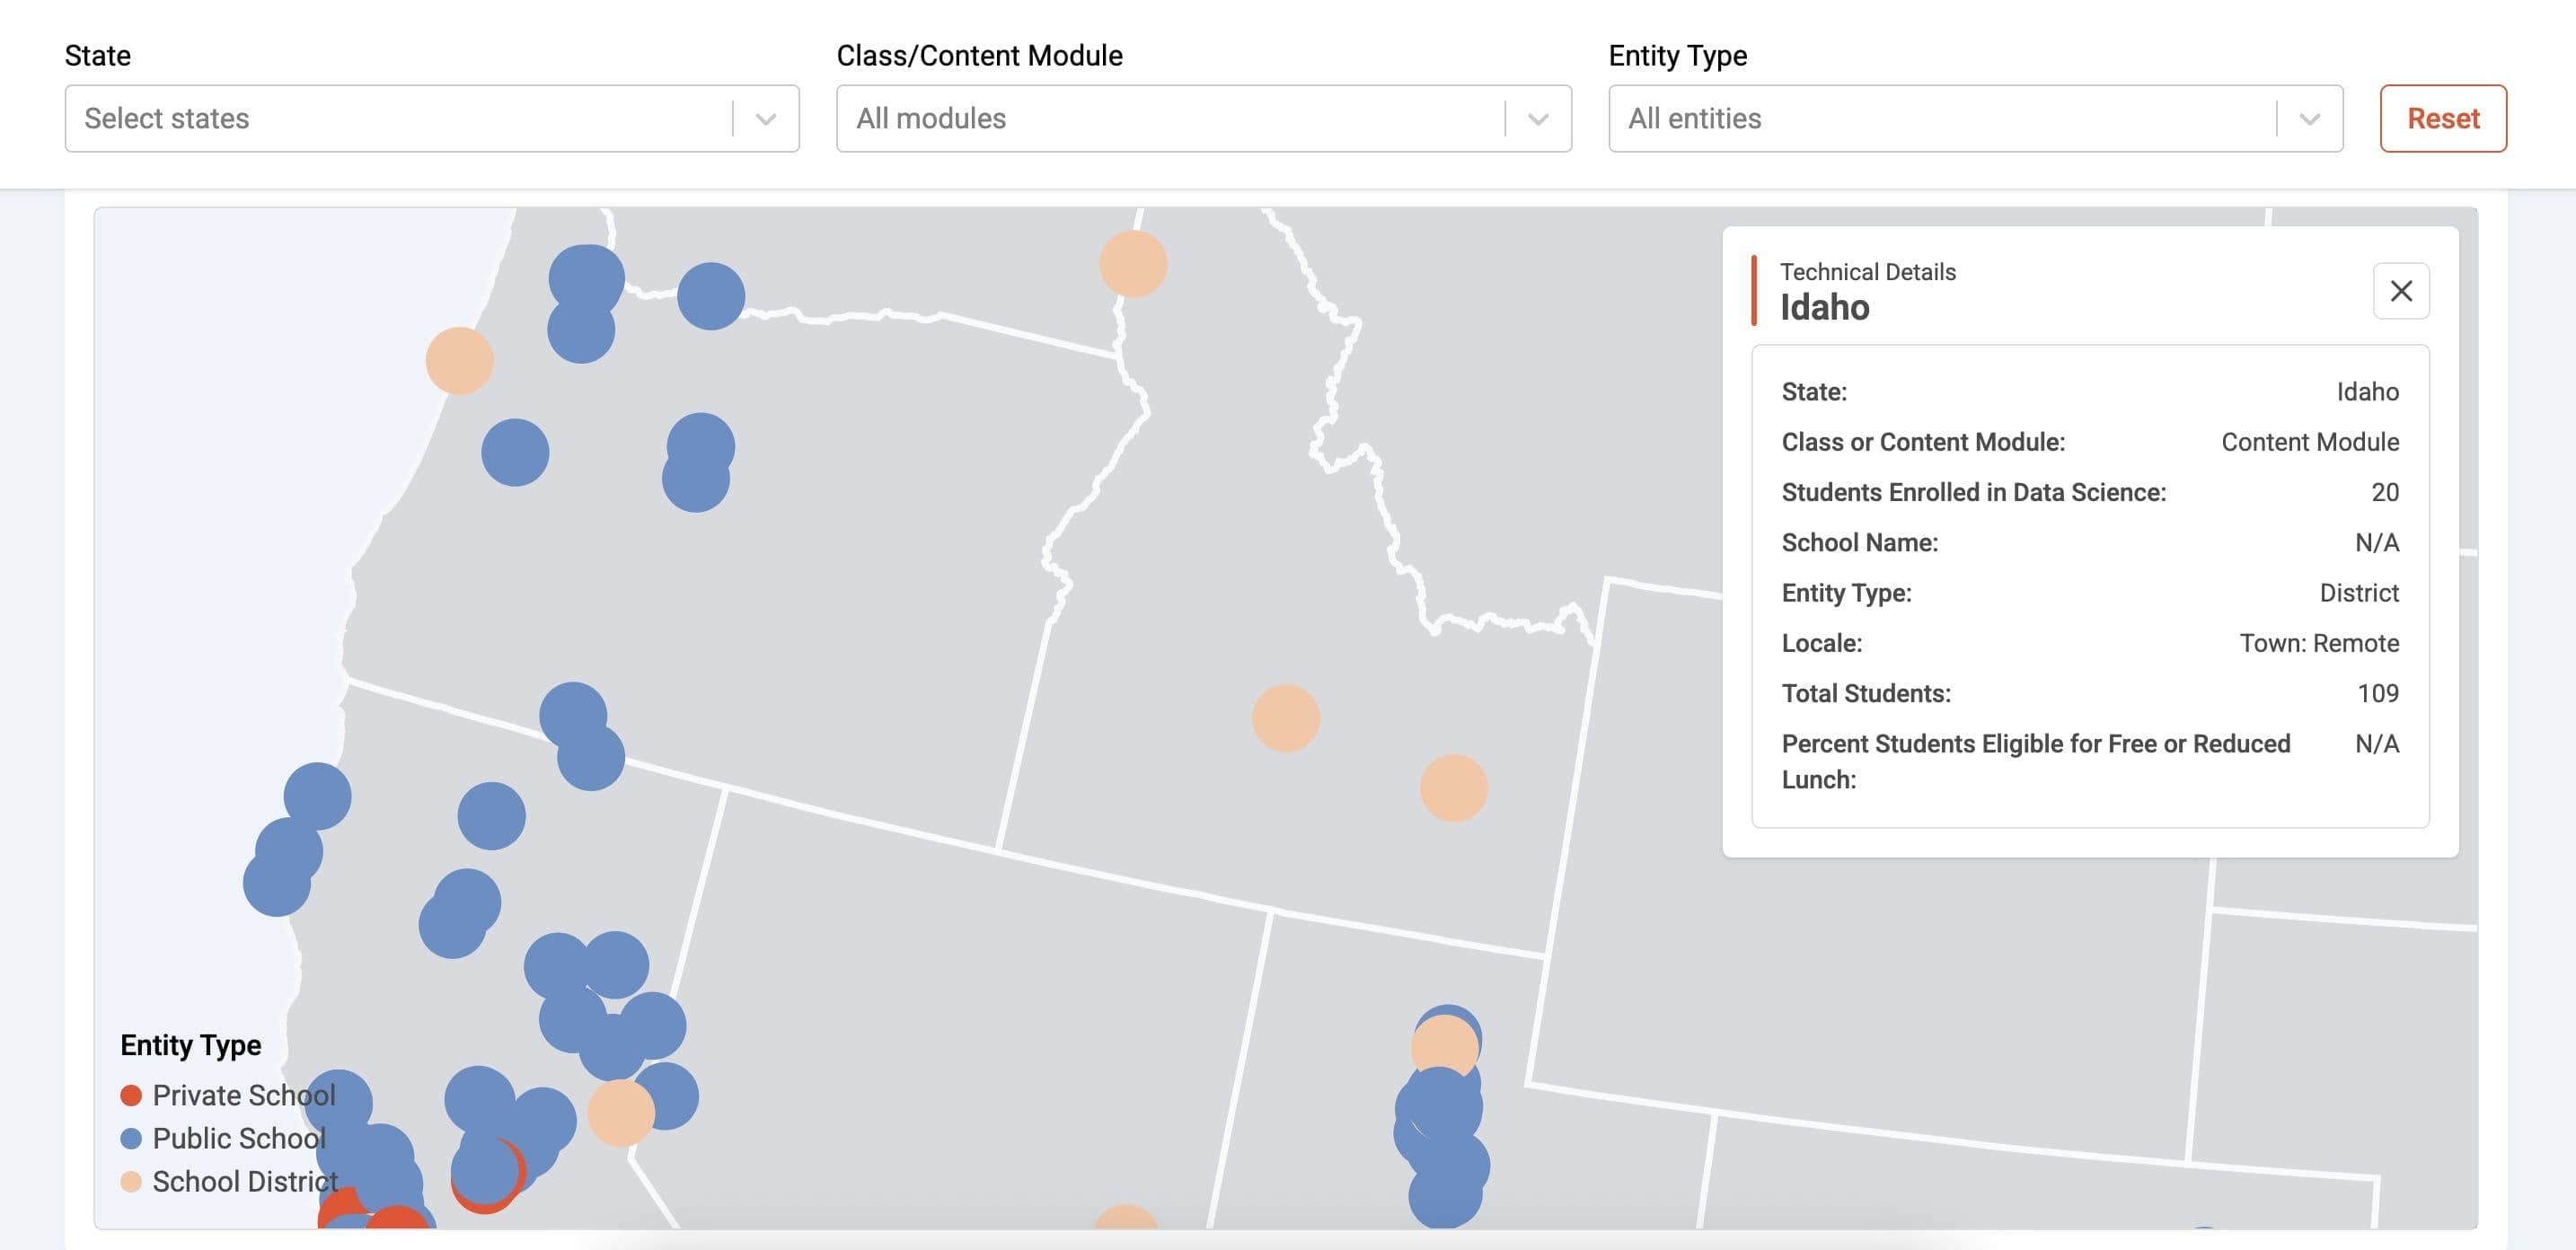This screenshot has width=2576, height=1250.
Task: Select the lone public school marker in western Oregon
Action: pos(515,452)
